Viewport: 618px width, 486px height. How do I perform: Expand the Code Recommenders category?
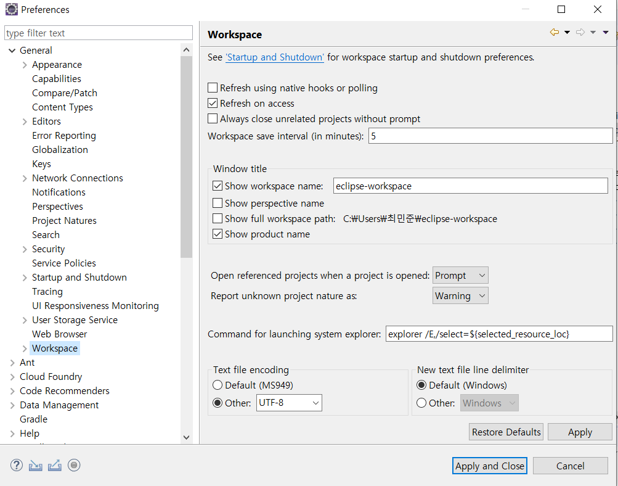coord(12,391)
